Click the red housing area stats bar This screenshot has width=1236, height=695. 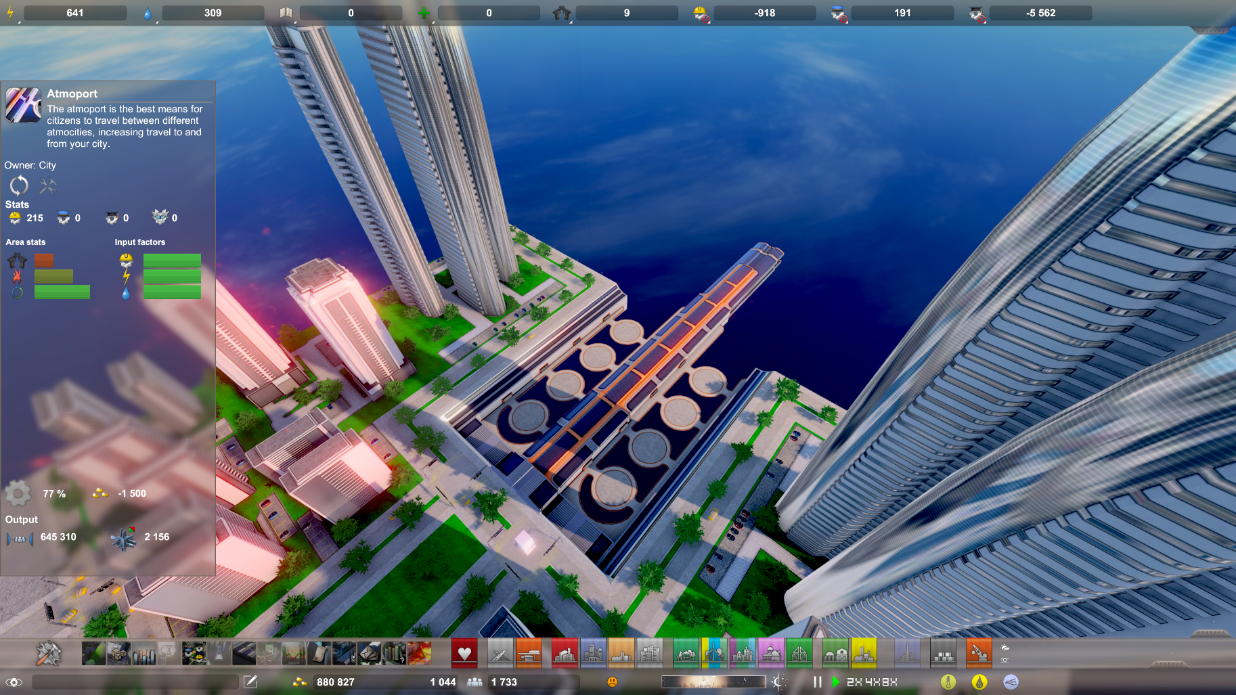pos(44,260)
